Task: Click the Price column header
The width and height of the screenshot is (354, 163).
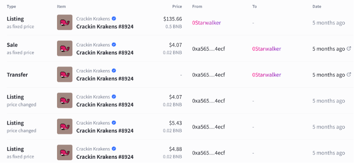Action: [x=177, y=6]
